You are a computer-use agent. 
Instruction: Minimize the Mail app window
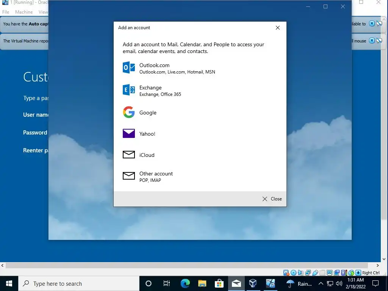(308, 6)
